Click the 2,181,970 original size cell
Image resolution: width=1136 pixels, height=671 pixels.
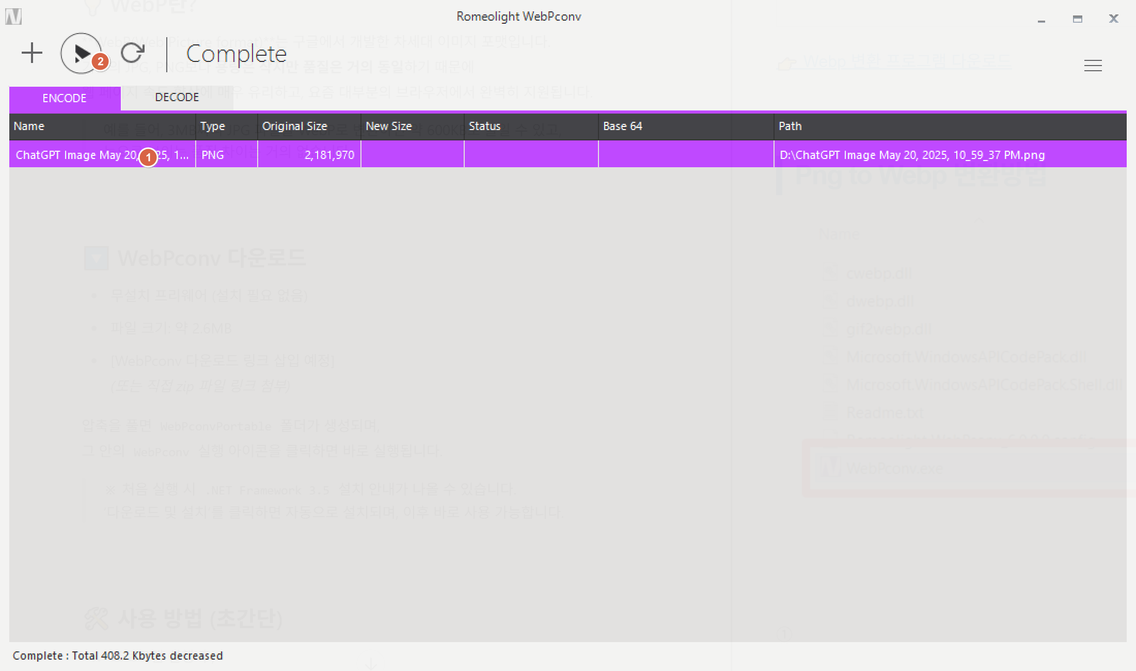[329, 155]
